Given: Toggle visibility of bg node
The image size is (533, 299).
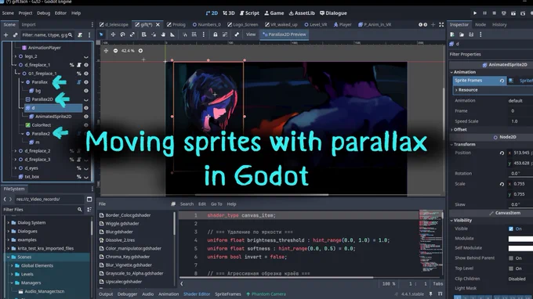Looking at the screenshot, I should [86, 91].
